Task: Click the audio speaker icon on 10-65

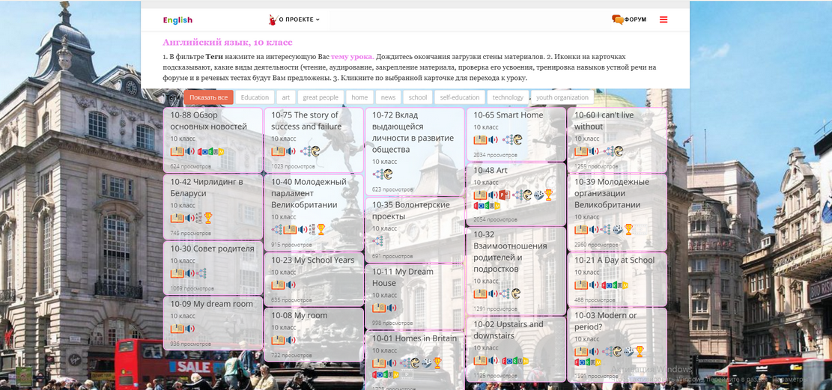Action: 493,140
